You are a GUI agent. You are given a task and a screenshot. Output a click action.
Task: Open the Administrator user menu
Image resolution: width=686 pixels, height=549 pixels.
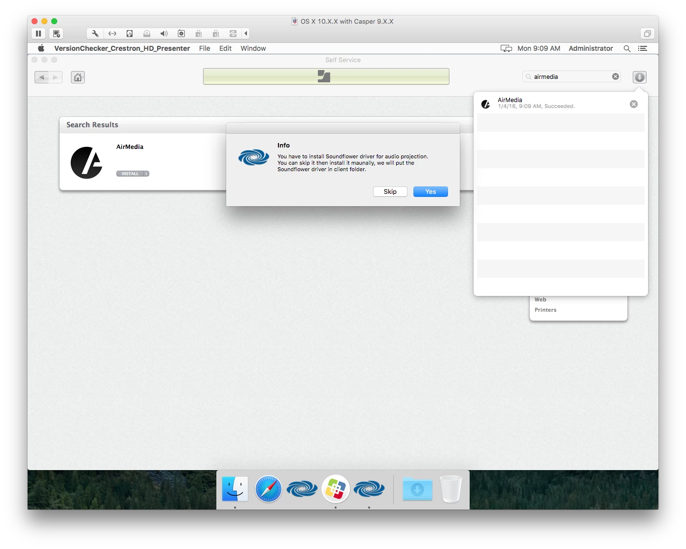591,48
